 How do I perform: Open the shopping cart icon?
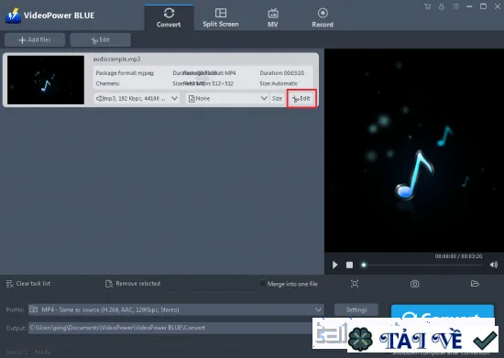tap(428, 6)
